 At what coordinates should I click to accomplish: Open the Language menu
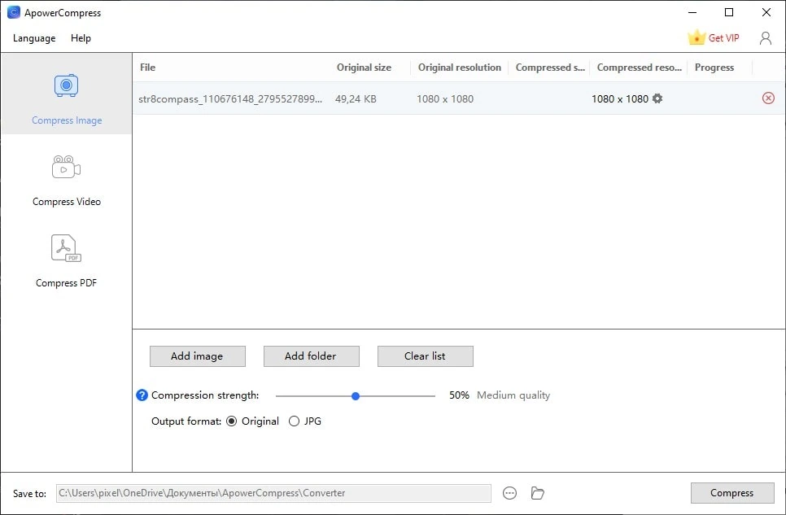[34, 38]
